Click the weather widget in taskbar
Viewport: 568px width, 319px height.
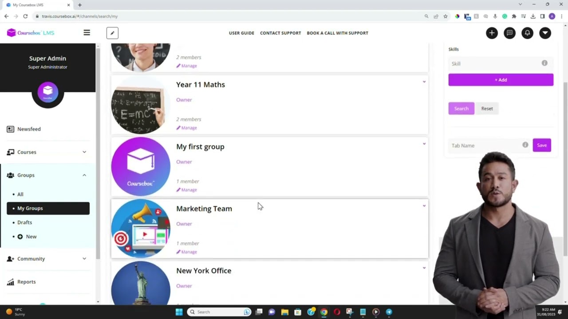(16, 312)
